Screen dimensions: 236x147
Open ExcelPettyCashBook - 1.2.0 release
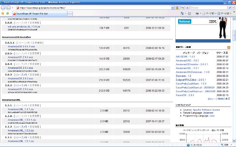click(191, 84)
